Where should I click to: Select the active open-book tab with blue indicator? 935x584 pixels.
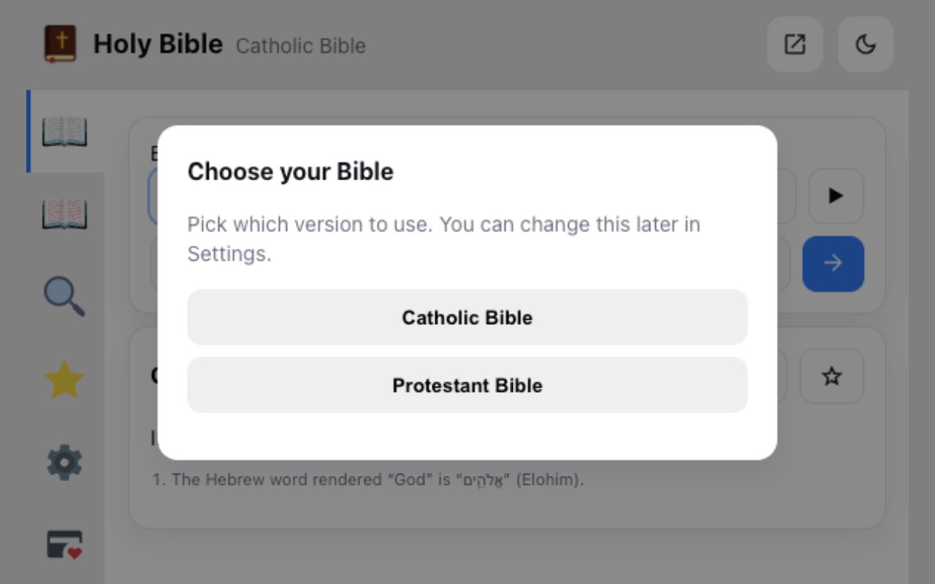(x=64, y=131)
